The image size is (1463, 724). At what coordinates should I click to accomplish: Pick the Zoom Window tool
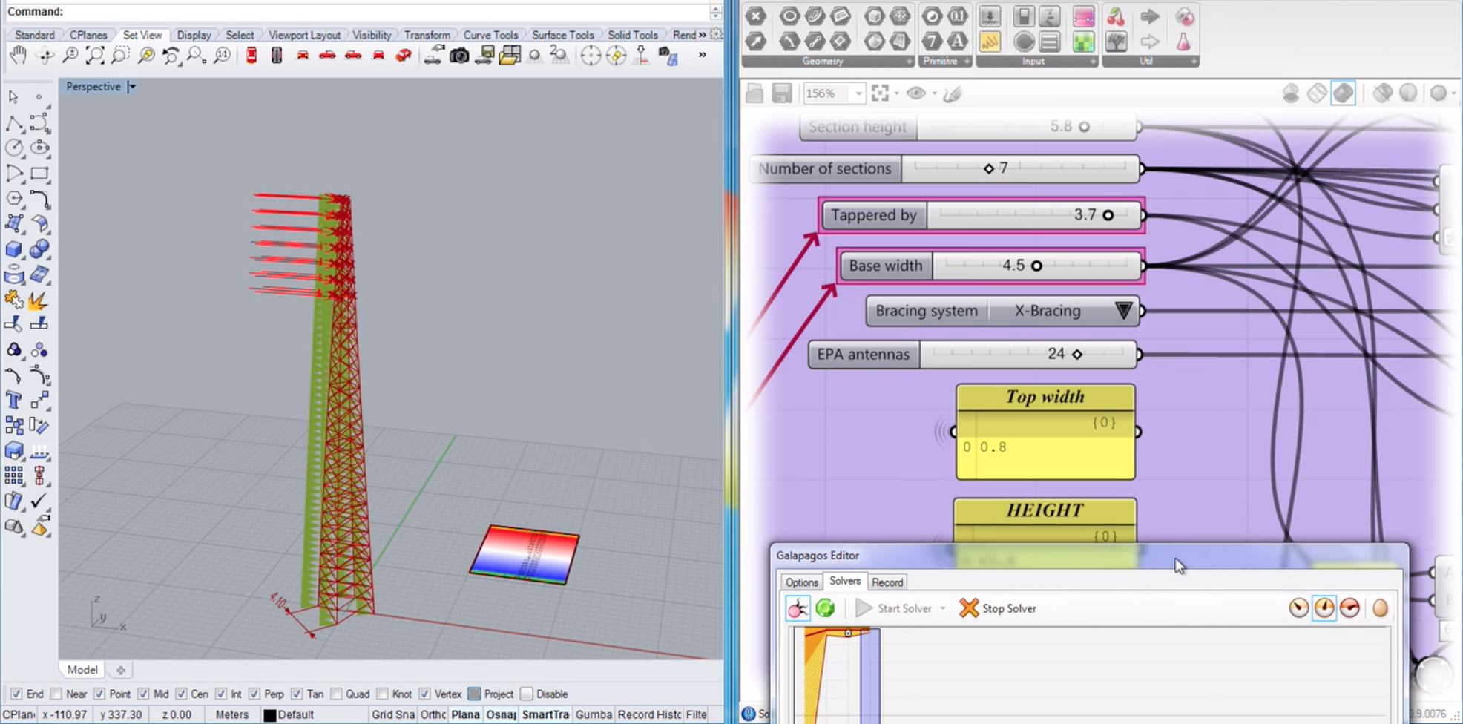coord(119,56)
